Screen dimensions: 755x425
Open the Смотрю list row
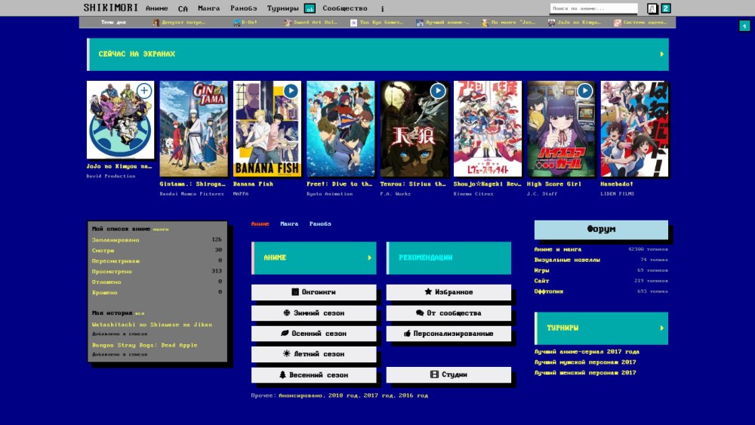(x=156, y=251)
